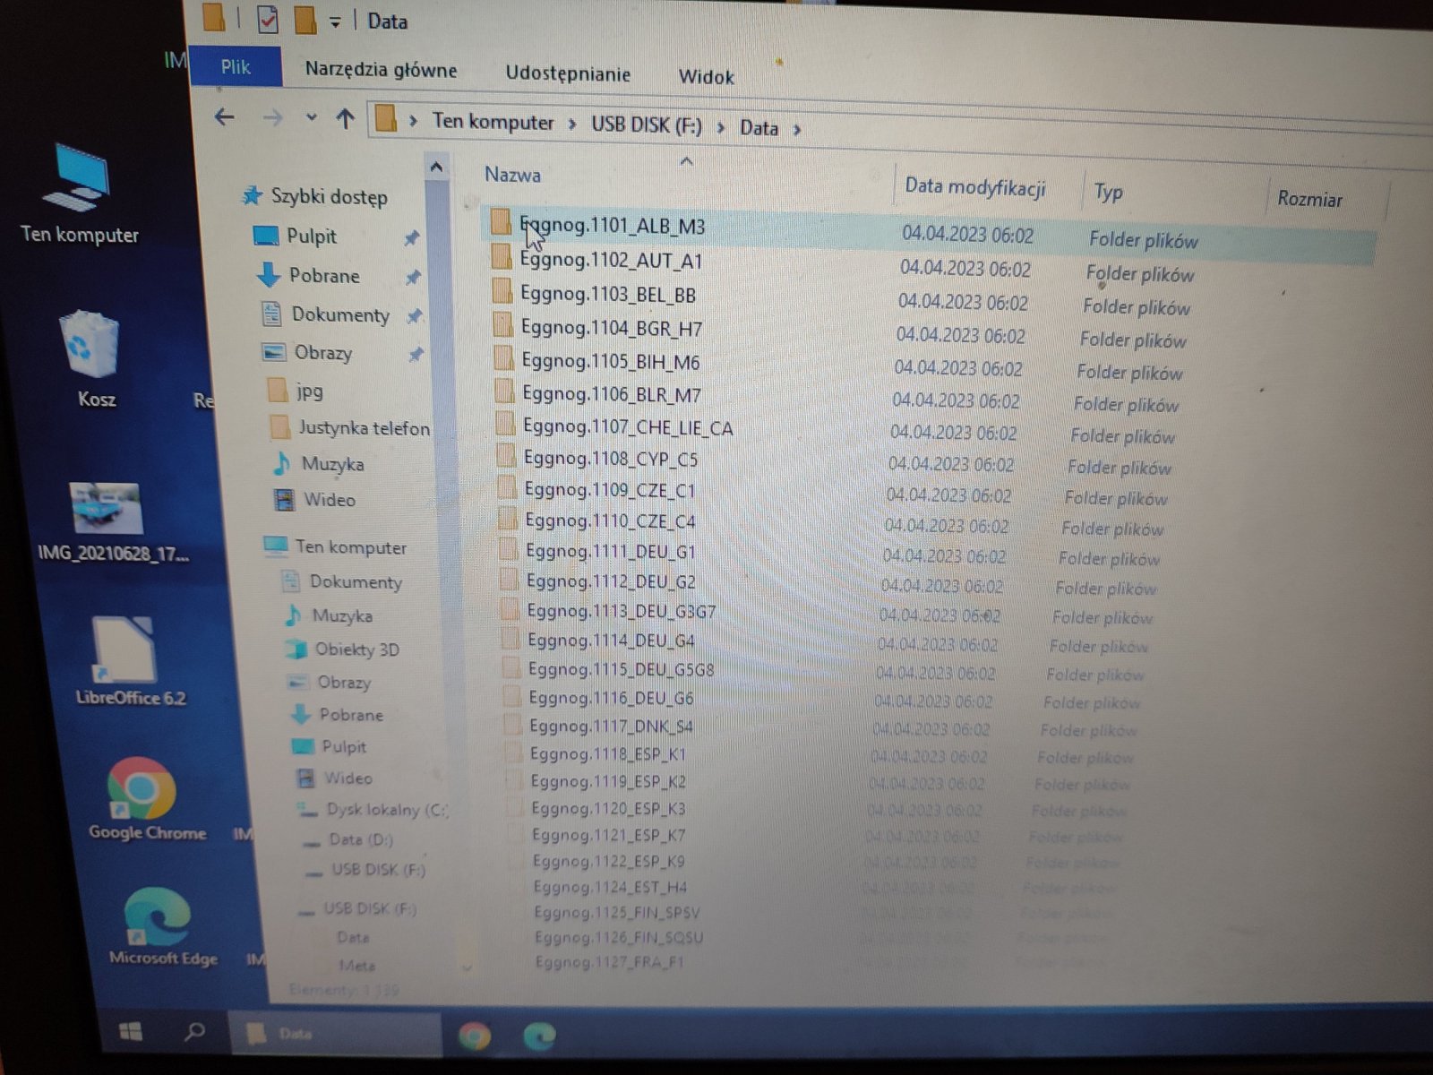1433x1075 pixels.
Task: Open taskbar search magnifier
Action: tap(193, 1032)
